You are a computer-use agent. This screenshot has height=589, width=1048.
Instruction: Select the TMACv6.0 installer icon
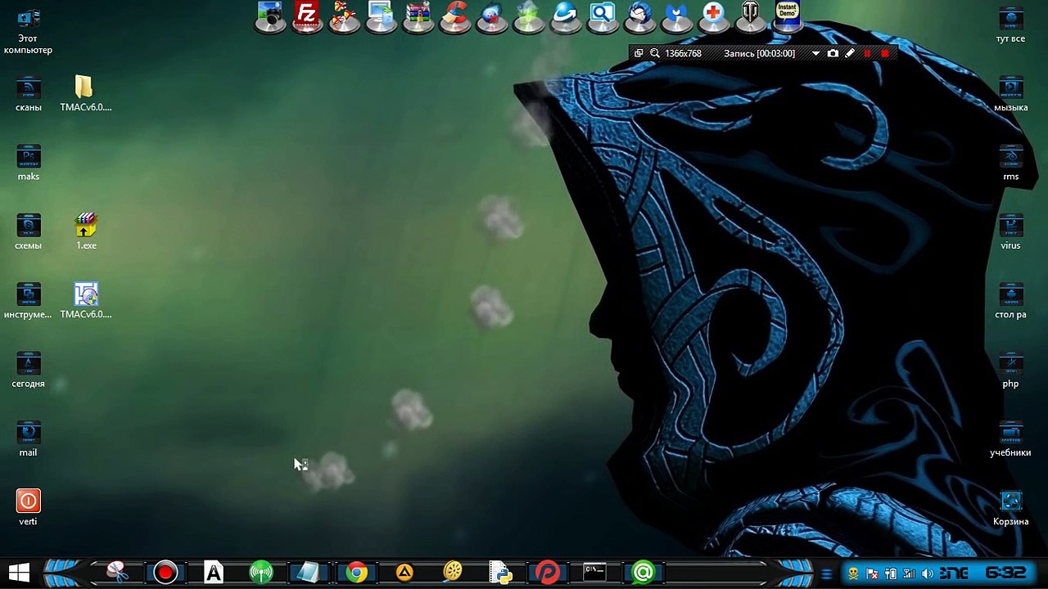pyautogui.click(x=85, y=301)
